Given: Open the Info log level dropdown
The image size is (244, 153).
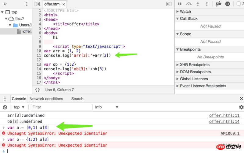Looking at the screenshot, I should 107,107.
